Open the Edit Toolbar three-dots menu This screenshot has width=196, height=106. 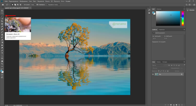coord(2,66)
